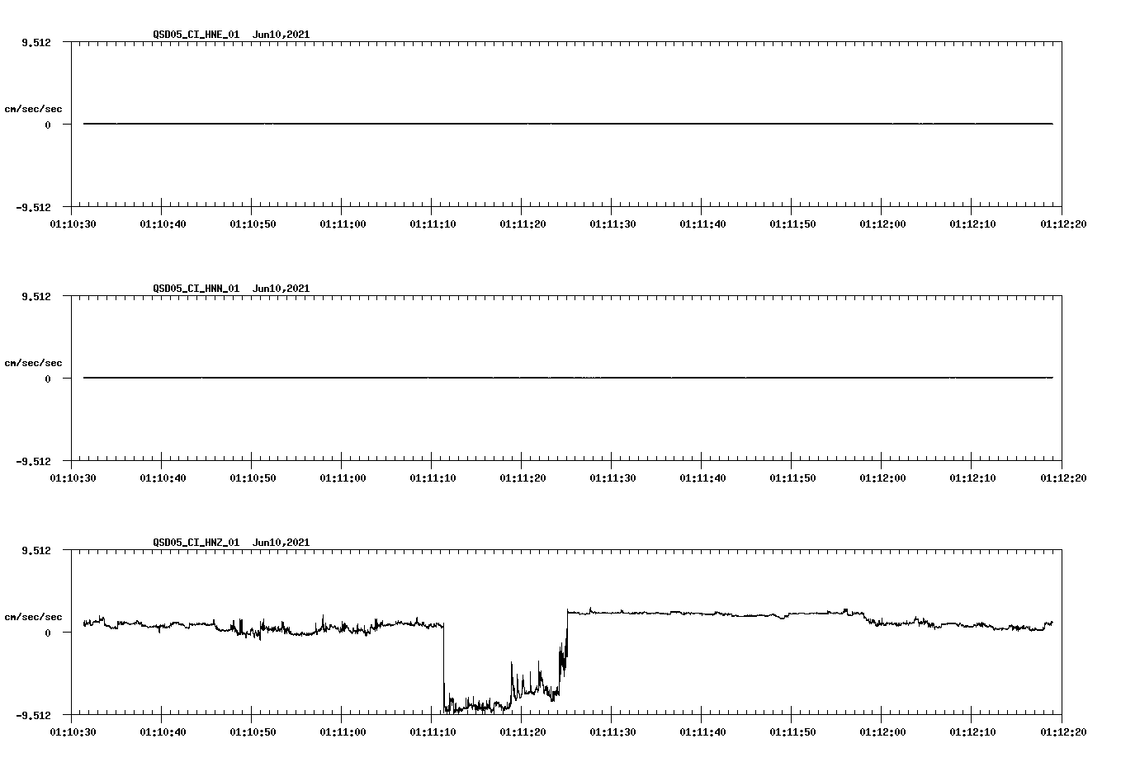Click the cm/sec/sec unit label on the HNZ plot

(x=33, y=617)
